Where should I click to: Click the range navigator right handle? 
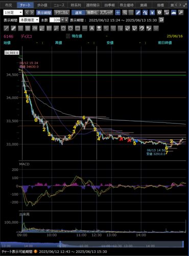coord(183,244)
